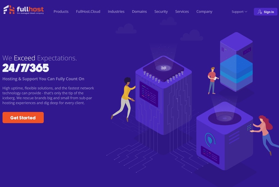Click the man in the red shirt
Viewport: 279px width, 187px height.
click(212, 80)
